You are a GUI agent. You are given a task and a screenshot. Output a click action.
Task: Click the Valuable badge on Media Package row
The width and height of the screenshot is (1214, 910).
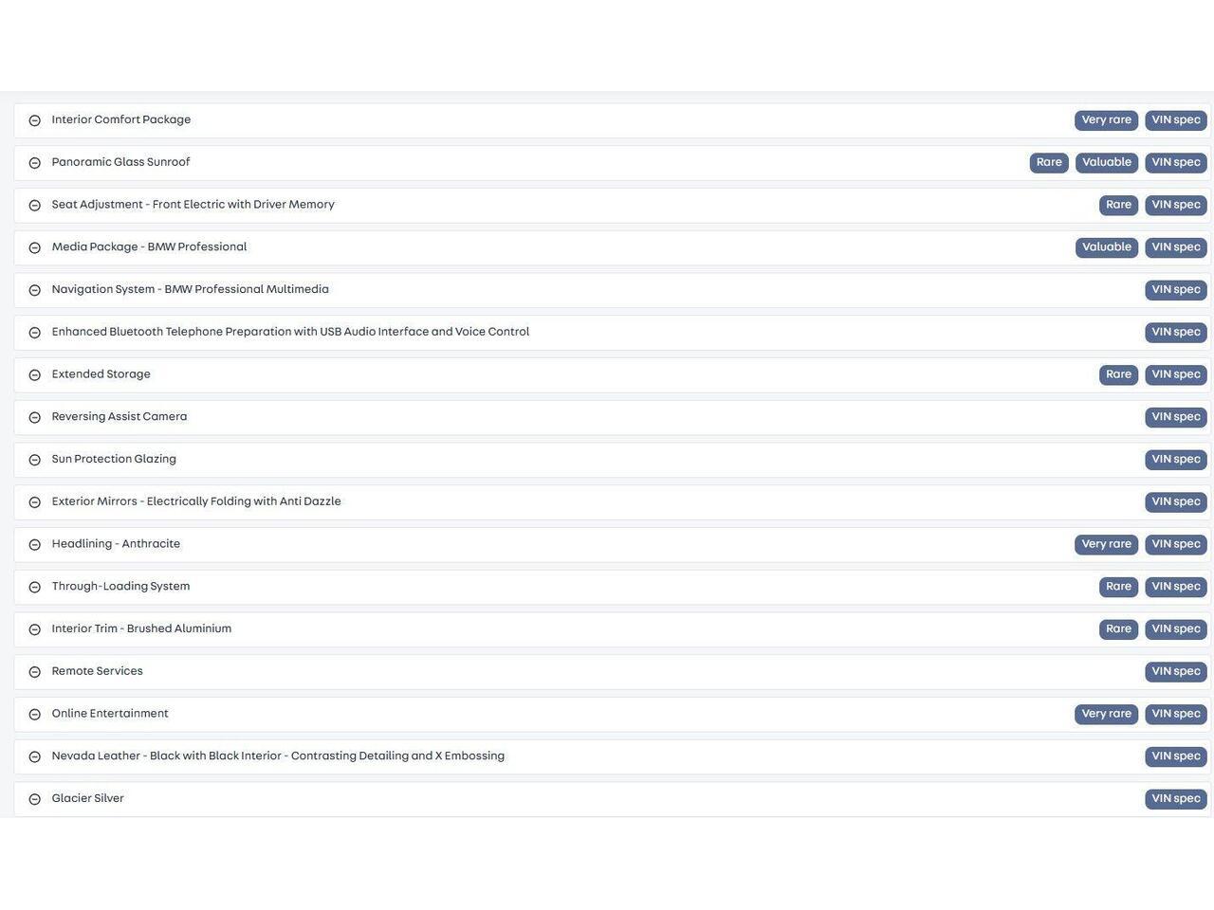click(x=1107, y=247)
